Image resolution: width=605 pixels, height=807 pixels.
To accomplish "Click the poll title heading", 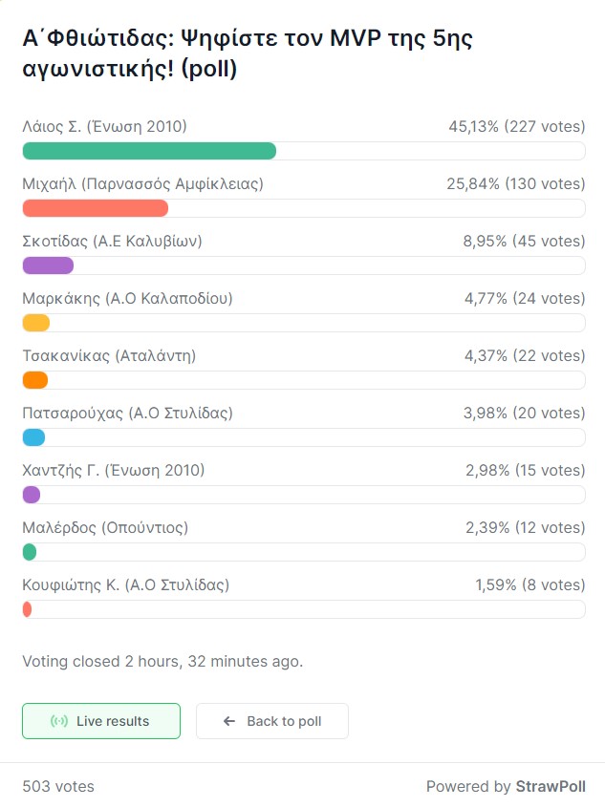I will (248, 53).
